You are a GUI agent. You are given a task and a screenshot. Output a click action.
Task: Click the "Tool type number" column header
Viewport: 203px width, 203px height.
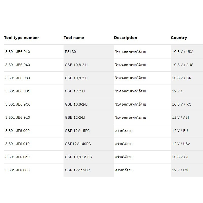pos(22,38)
